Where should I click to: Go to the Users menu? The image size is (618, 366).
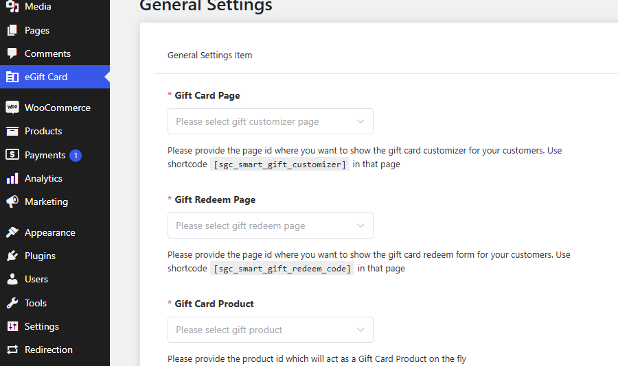tap(36, 279)
